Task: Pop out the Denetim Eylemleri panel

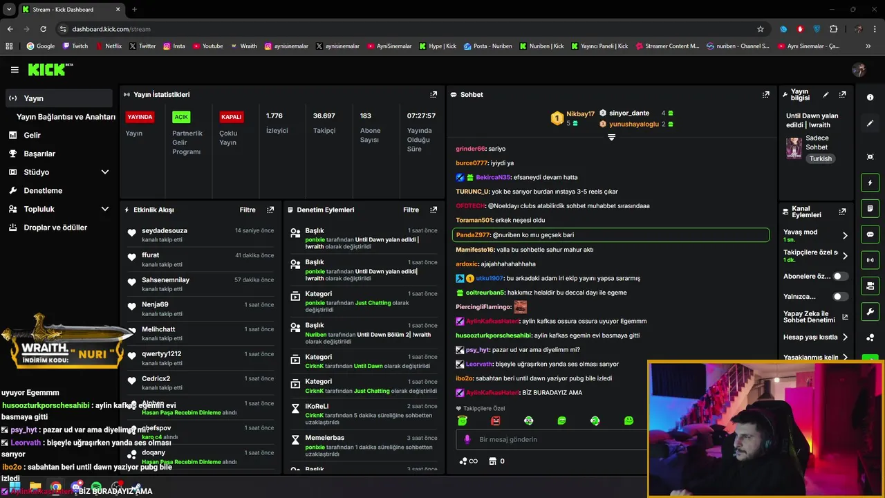Action: [434, 210]
